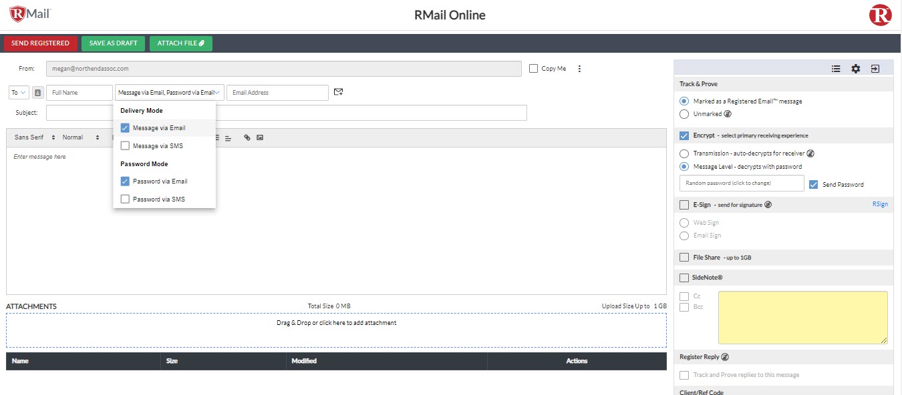The height and width of the screenshot is (395, 902).
Task: Click the Name column header in attachments
Action: [84, 361]
